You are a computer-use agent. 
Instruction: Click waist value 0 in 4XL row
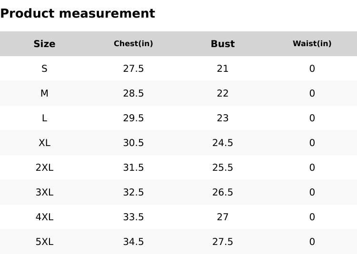[x=312, y=217]
